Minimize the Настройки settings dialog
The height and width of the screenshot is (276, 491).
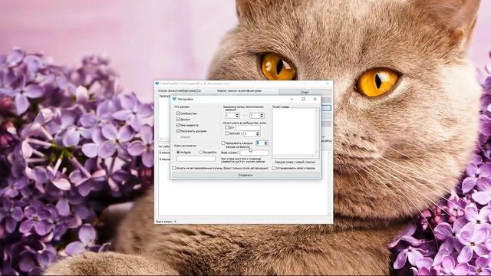pos(292,99)
